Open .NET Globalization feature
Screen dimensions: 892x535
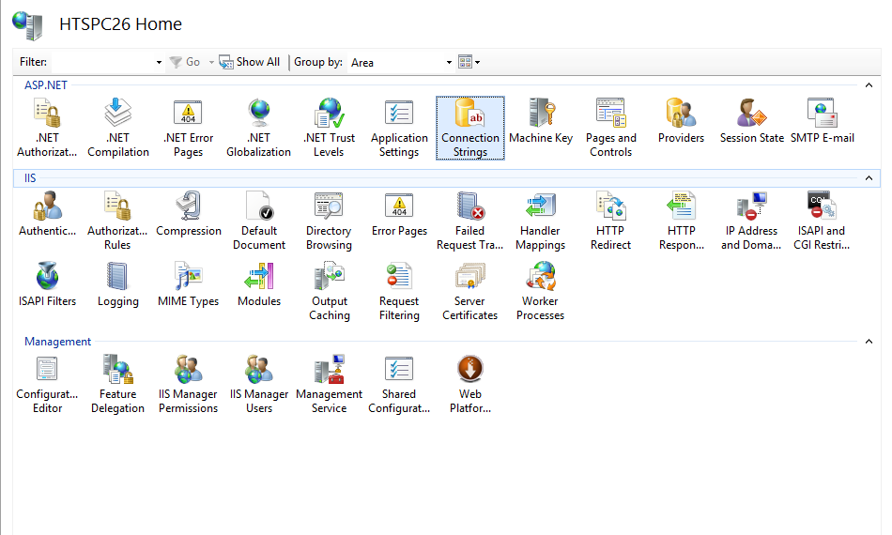point(259,128)
